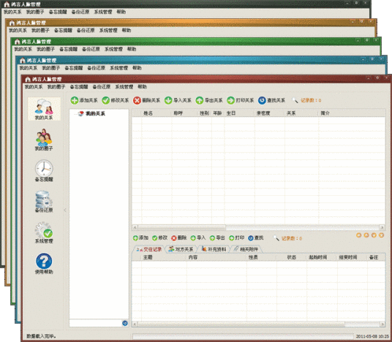Open 使用帮助 question mark icon

coord(44,263)
